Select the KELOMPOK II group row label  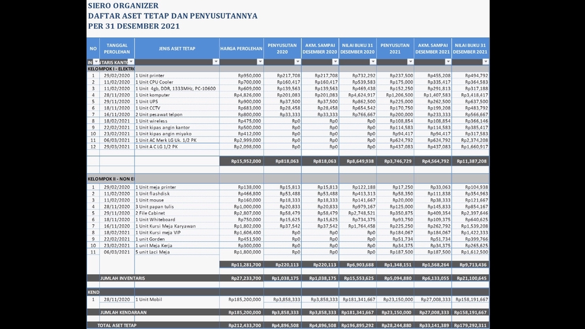click(x=111, y=179)
